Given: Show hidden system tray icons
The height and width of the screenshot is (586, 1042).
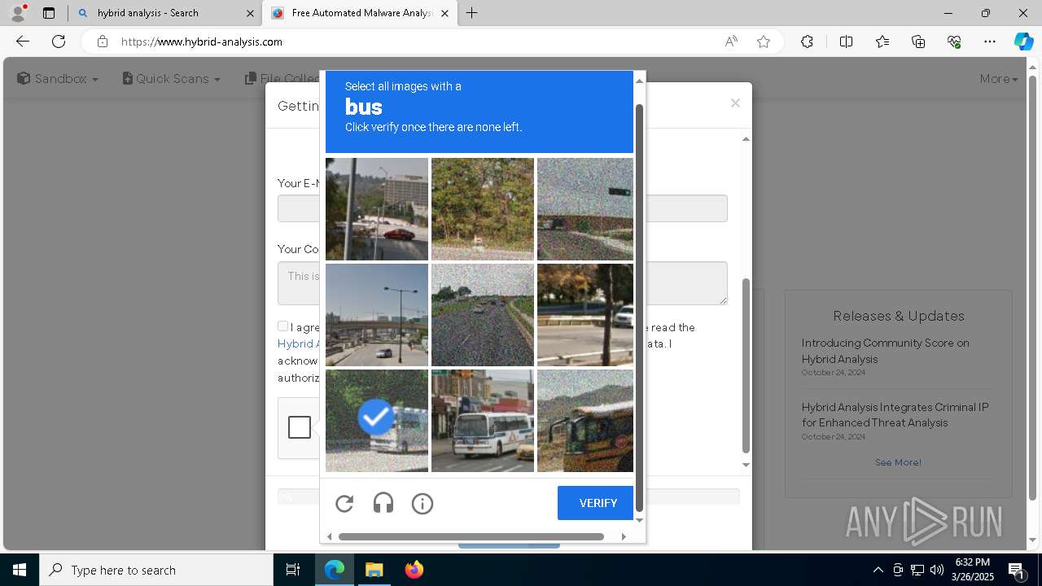Looking at the screenshot, I should pos(878,570).
